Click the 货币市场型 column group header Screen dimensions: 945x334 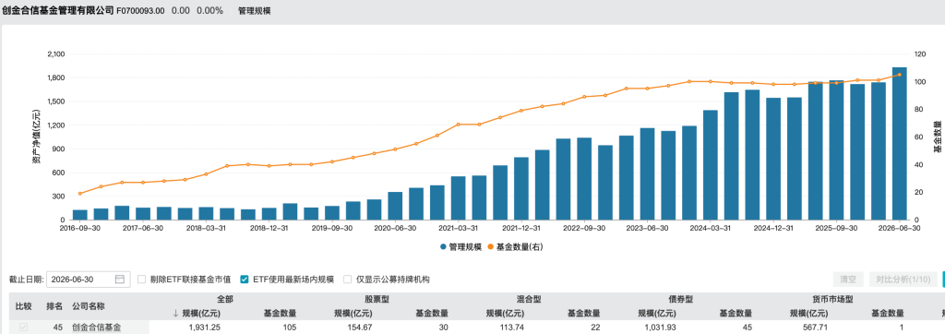point(833,298)
